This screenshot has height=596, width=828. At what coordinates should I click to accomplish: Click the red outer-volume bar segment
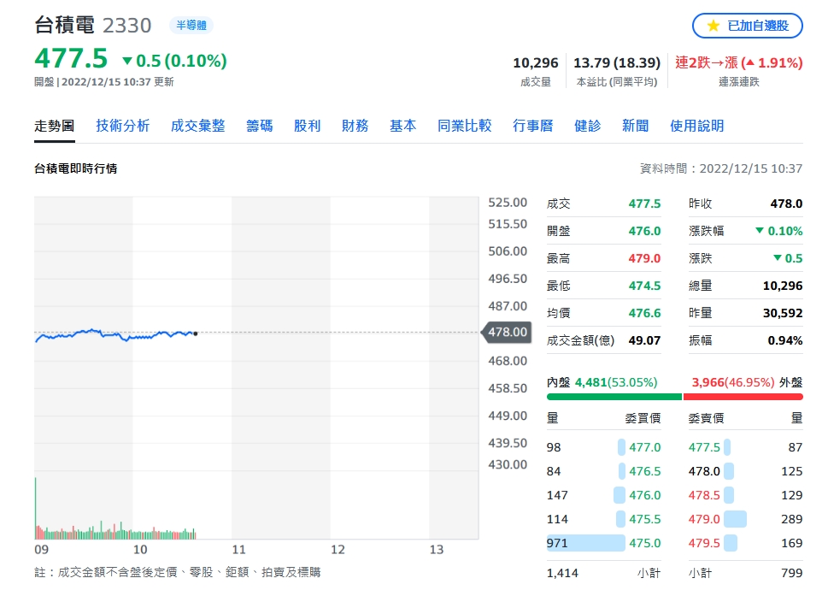click(x=743, y=396)
